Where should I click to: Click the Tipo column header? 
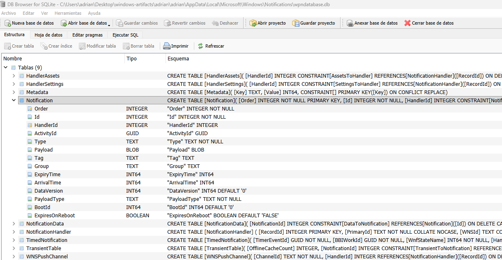click(x=131, y=59)
